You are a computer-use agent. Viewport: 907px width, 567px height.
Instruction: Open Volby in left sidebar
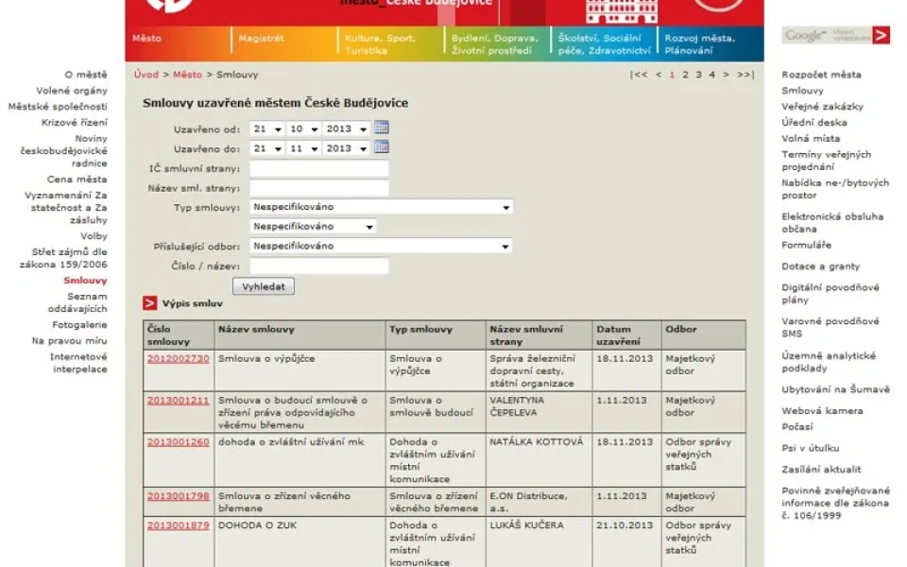coord(94,236)
